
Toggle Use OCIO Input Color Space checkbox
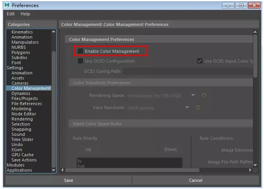click(200, 61)
